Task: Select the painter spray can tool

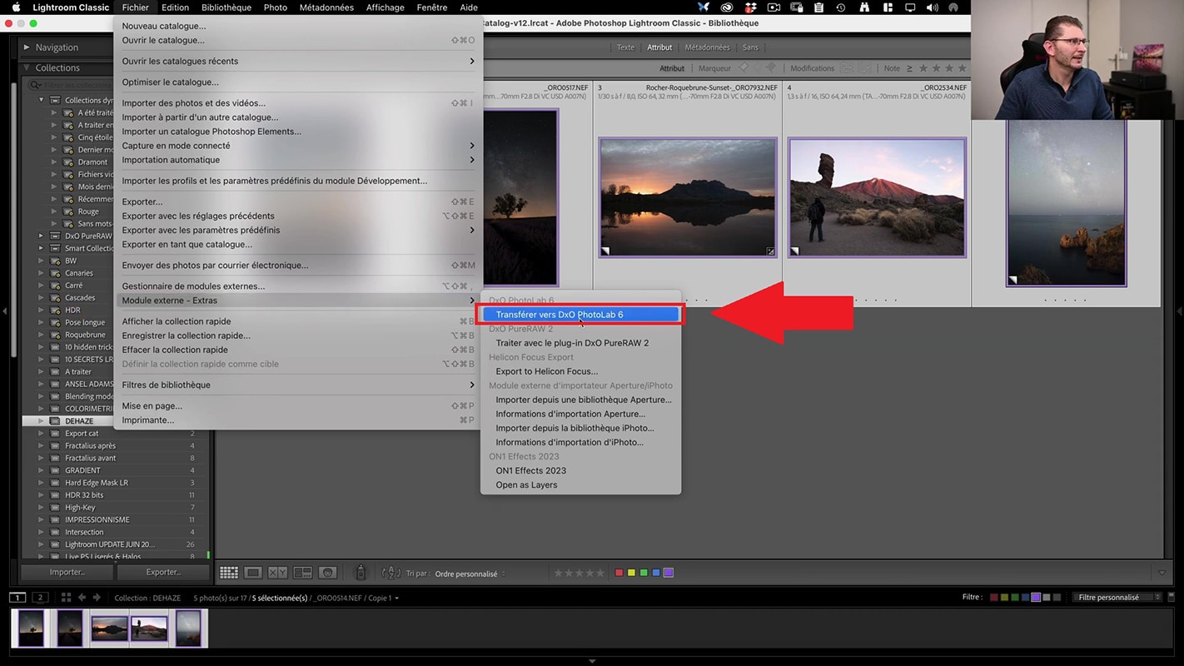Action: (361, 572)
